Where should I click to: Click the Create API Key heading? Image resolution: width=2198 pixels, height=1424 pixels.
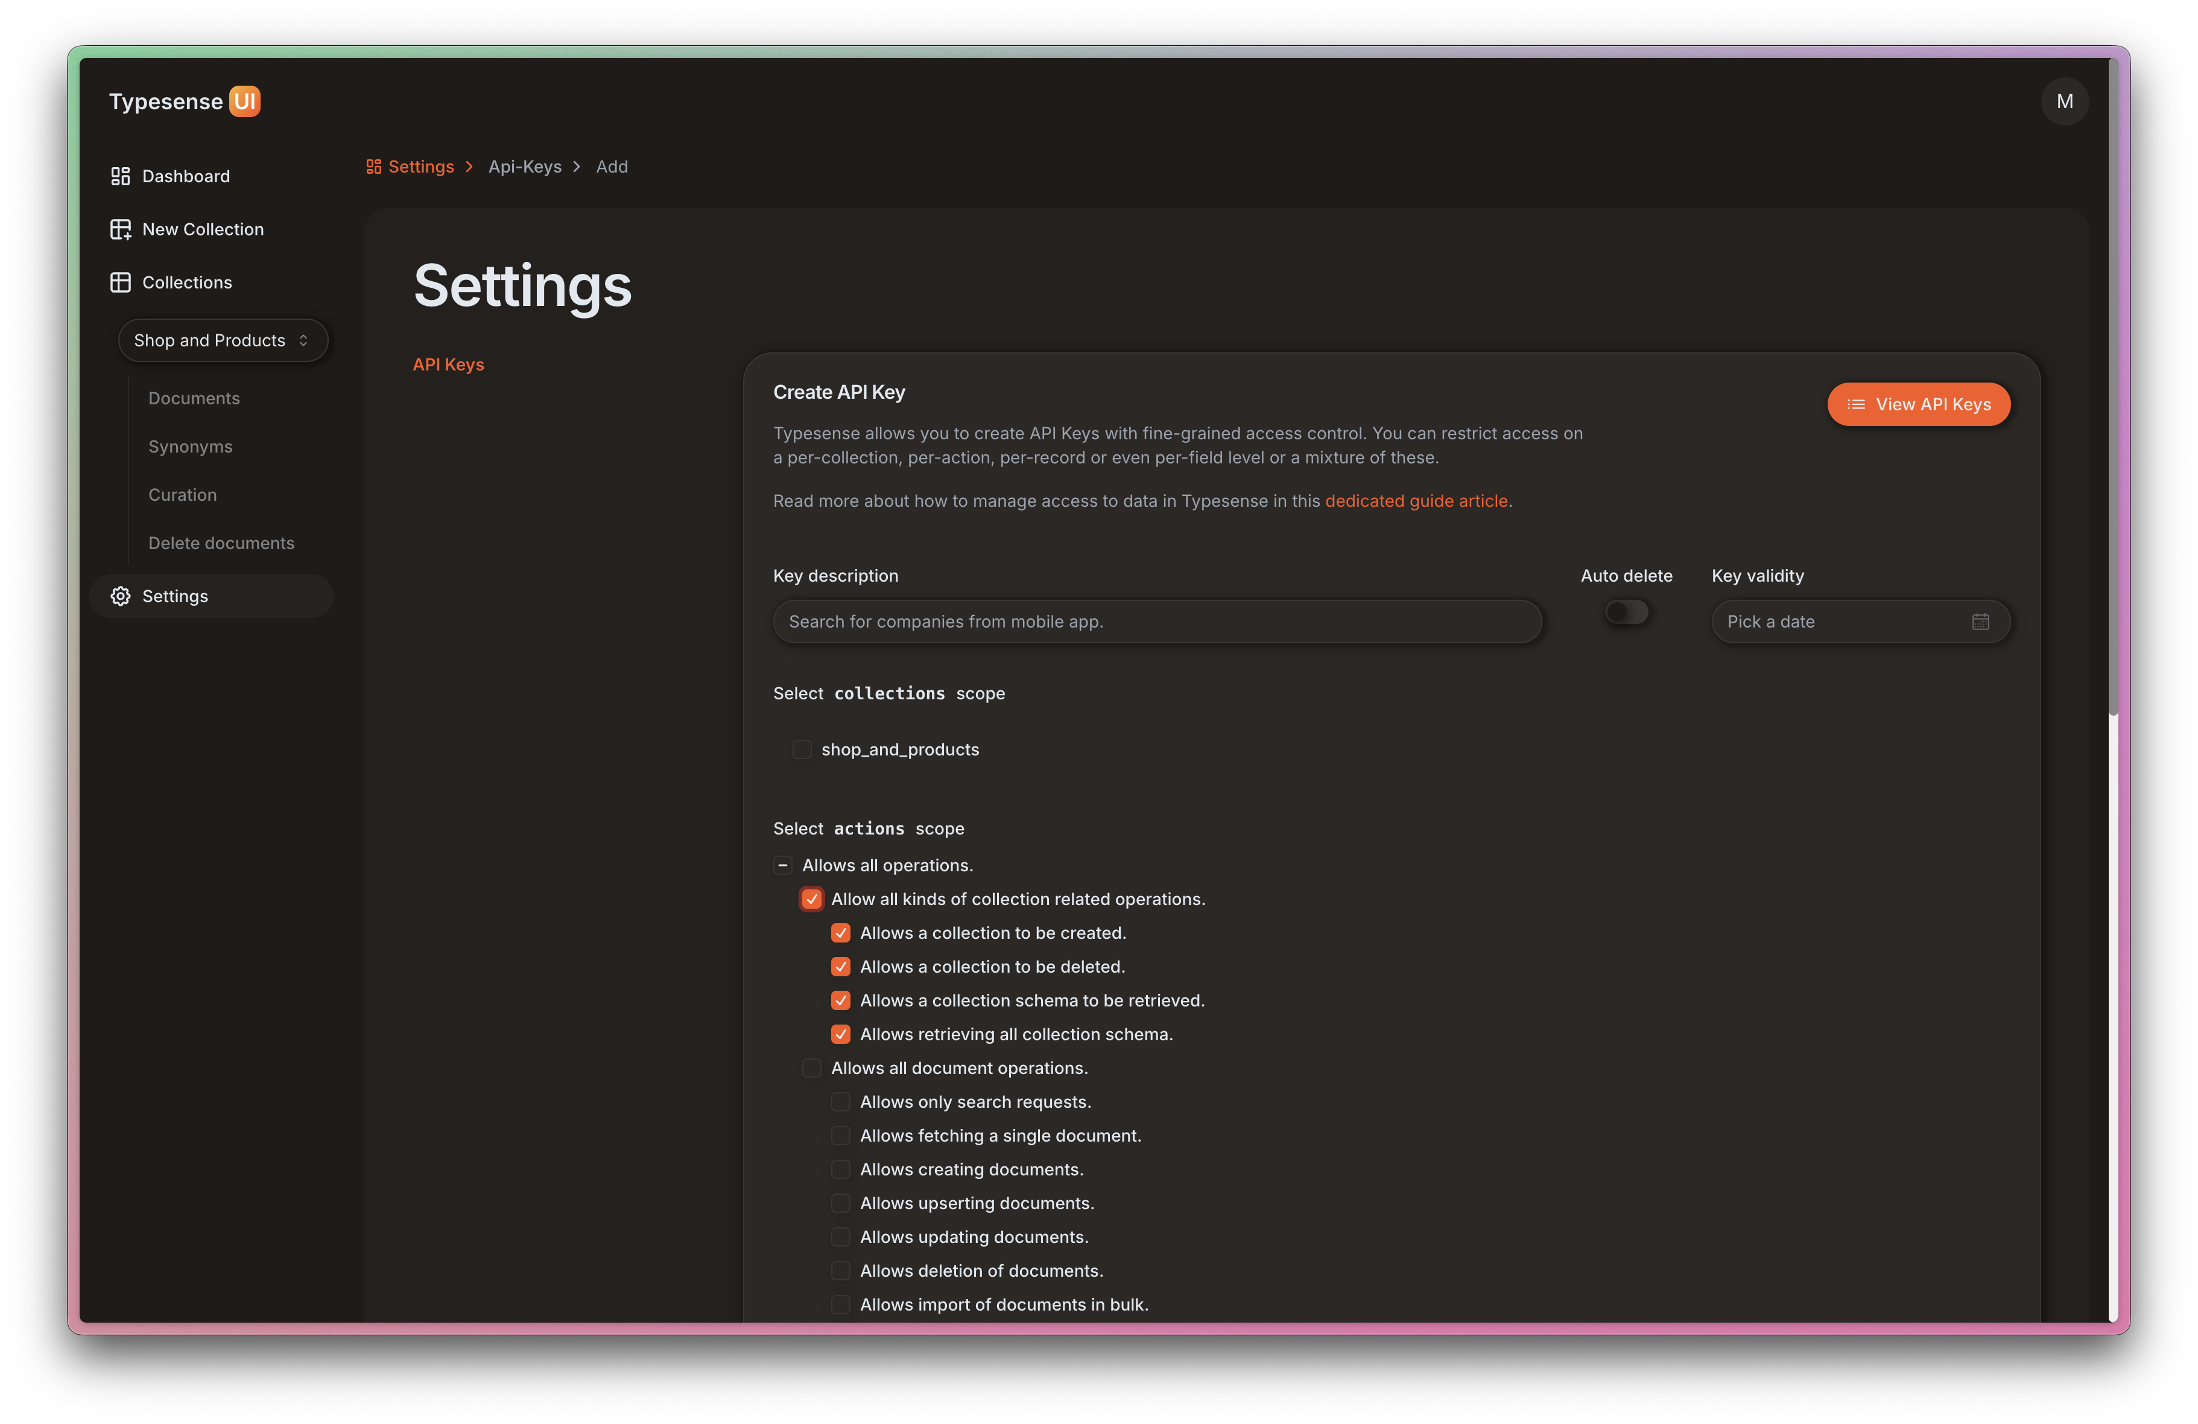838,393
